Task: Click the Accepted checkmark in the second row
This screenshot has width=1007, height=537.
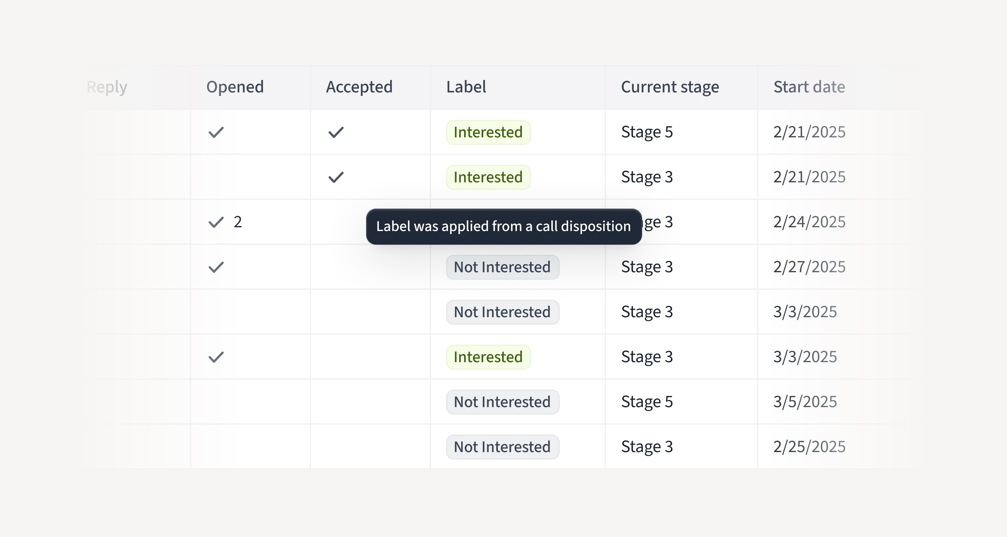Action: tap(336, 177)
